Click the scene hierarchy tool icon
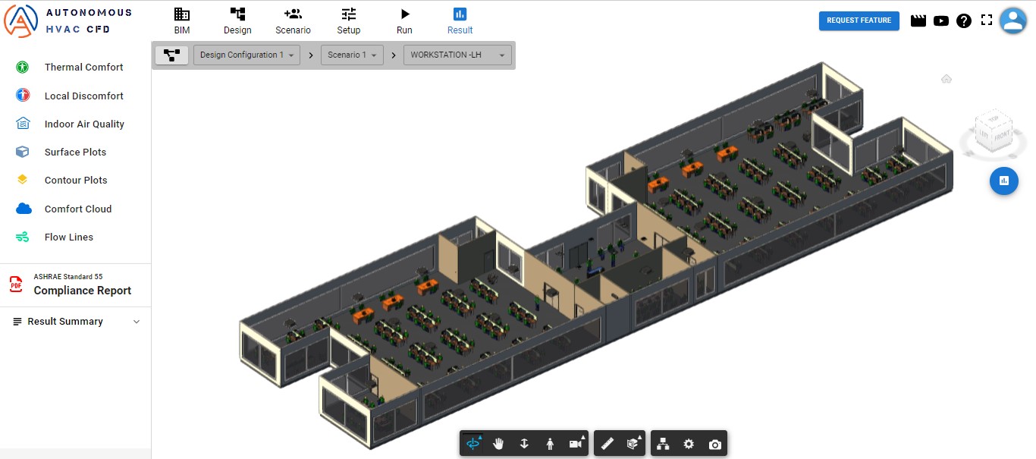 [x=663, y=443]
